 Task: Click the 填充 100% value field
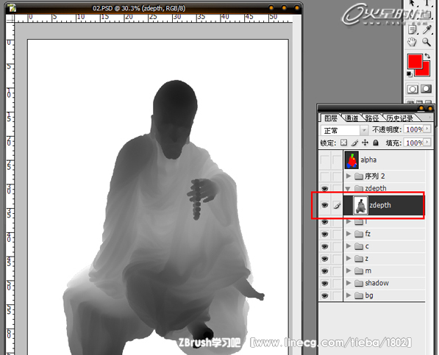tap(414, 143)
